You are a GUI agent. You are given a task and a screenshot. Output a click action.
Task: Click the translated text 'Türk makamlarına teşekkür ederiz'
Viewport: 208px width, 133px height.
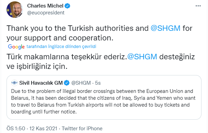67,57
